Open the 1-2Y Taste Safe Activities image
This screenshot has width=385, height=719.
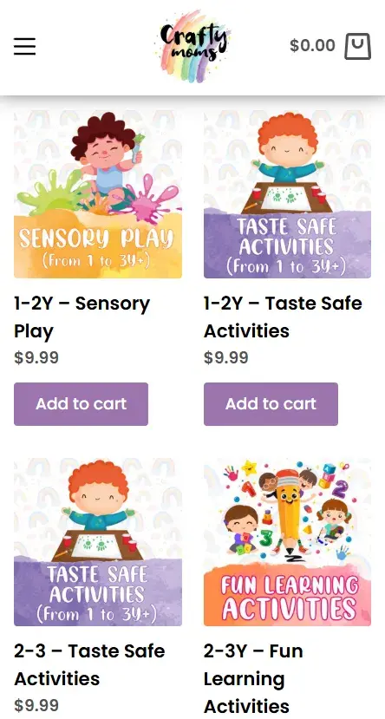tap(287, 194)
